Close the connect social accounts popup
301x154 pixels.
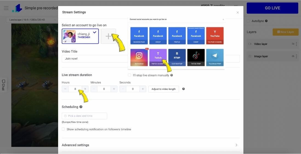tap(223, 19)
